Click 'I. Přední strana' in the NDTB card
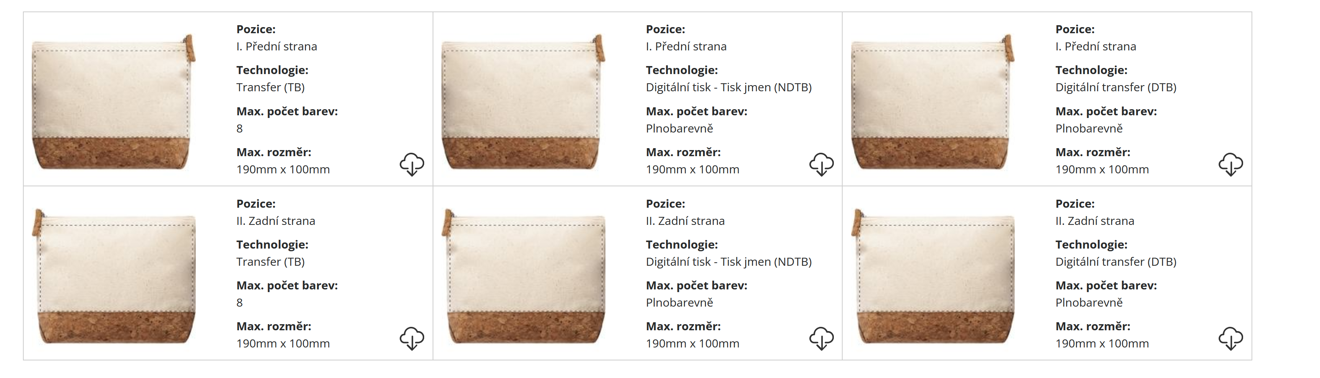1320x378 pixels. pos(685,47)
